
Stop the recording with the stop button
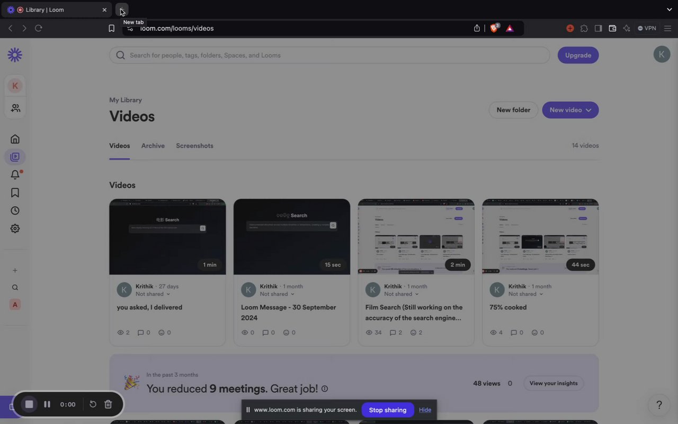(29, 404)
